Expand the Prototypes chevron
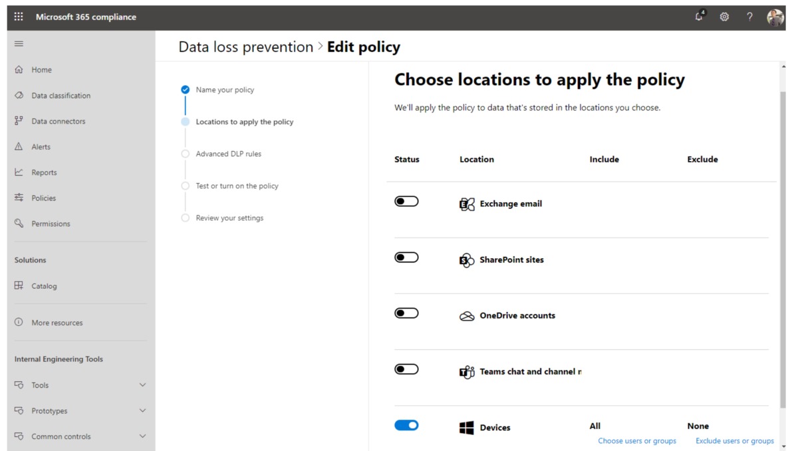The width and height of the screenshot is (798, 451). click(142, 411)
